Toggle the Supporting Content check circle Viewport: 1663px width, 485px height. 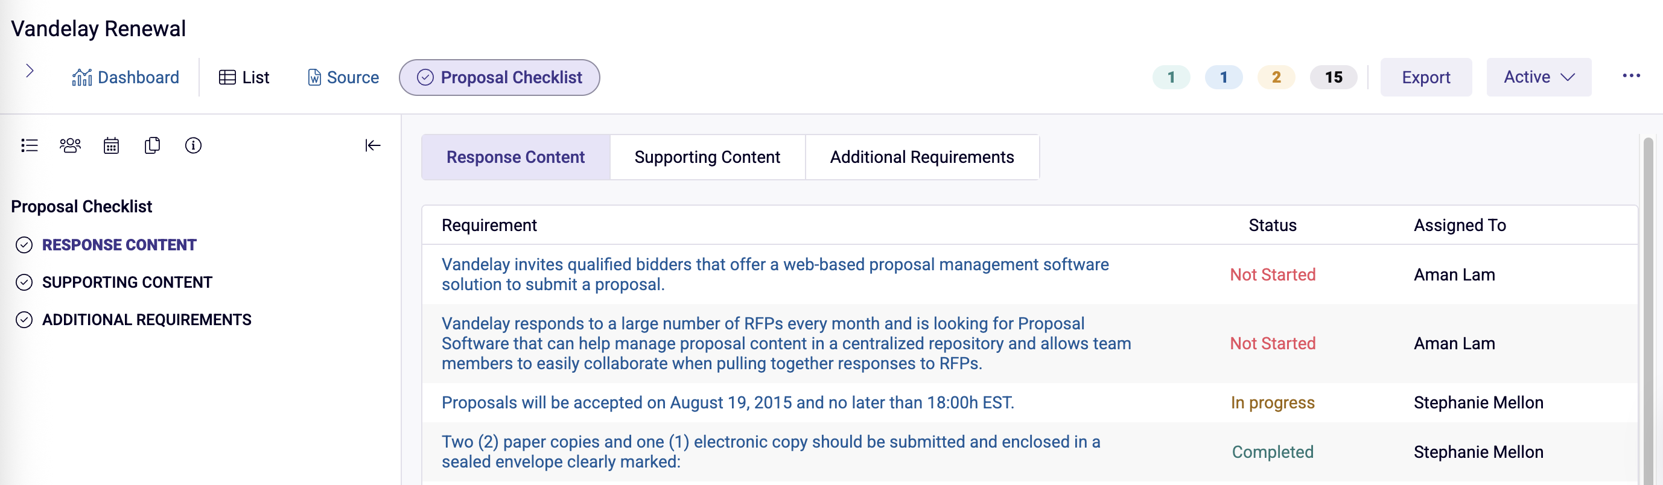(24, 282)
